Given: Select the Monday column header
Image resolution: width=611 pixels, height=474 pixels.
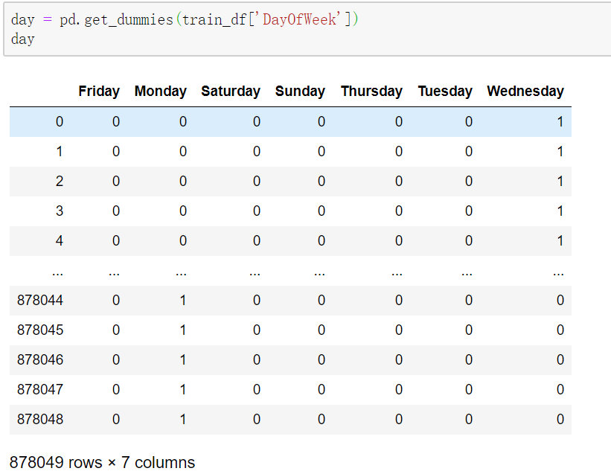Looking at the screenshot, I should 160,92.
